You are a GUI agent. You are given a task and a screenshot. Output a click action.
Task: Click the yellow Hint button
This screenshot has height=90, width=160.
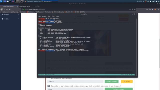tap(127, 81)
